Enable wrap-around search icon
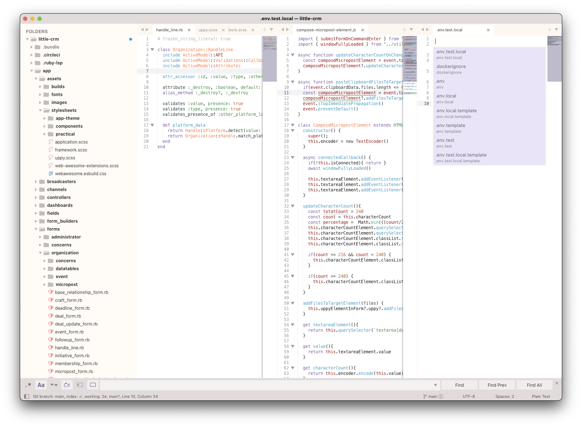Screen dimensions: 582x427 [x=67, y=385]
